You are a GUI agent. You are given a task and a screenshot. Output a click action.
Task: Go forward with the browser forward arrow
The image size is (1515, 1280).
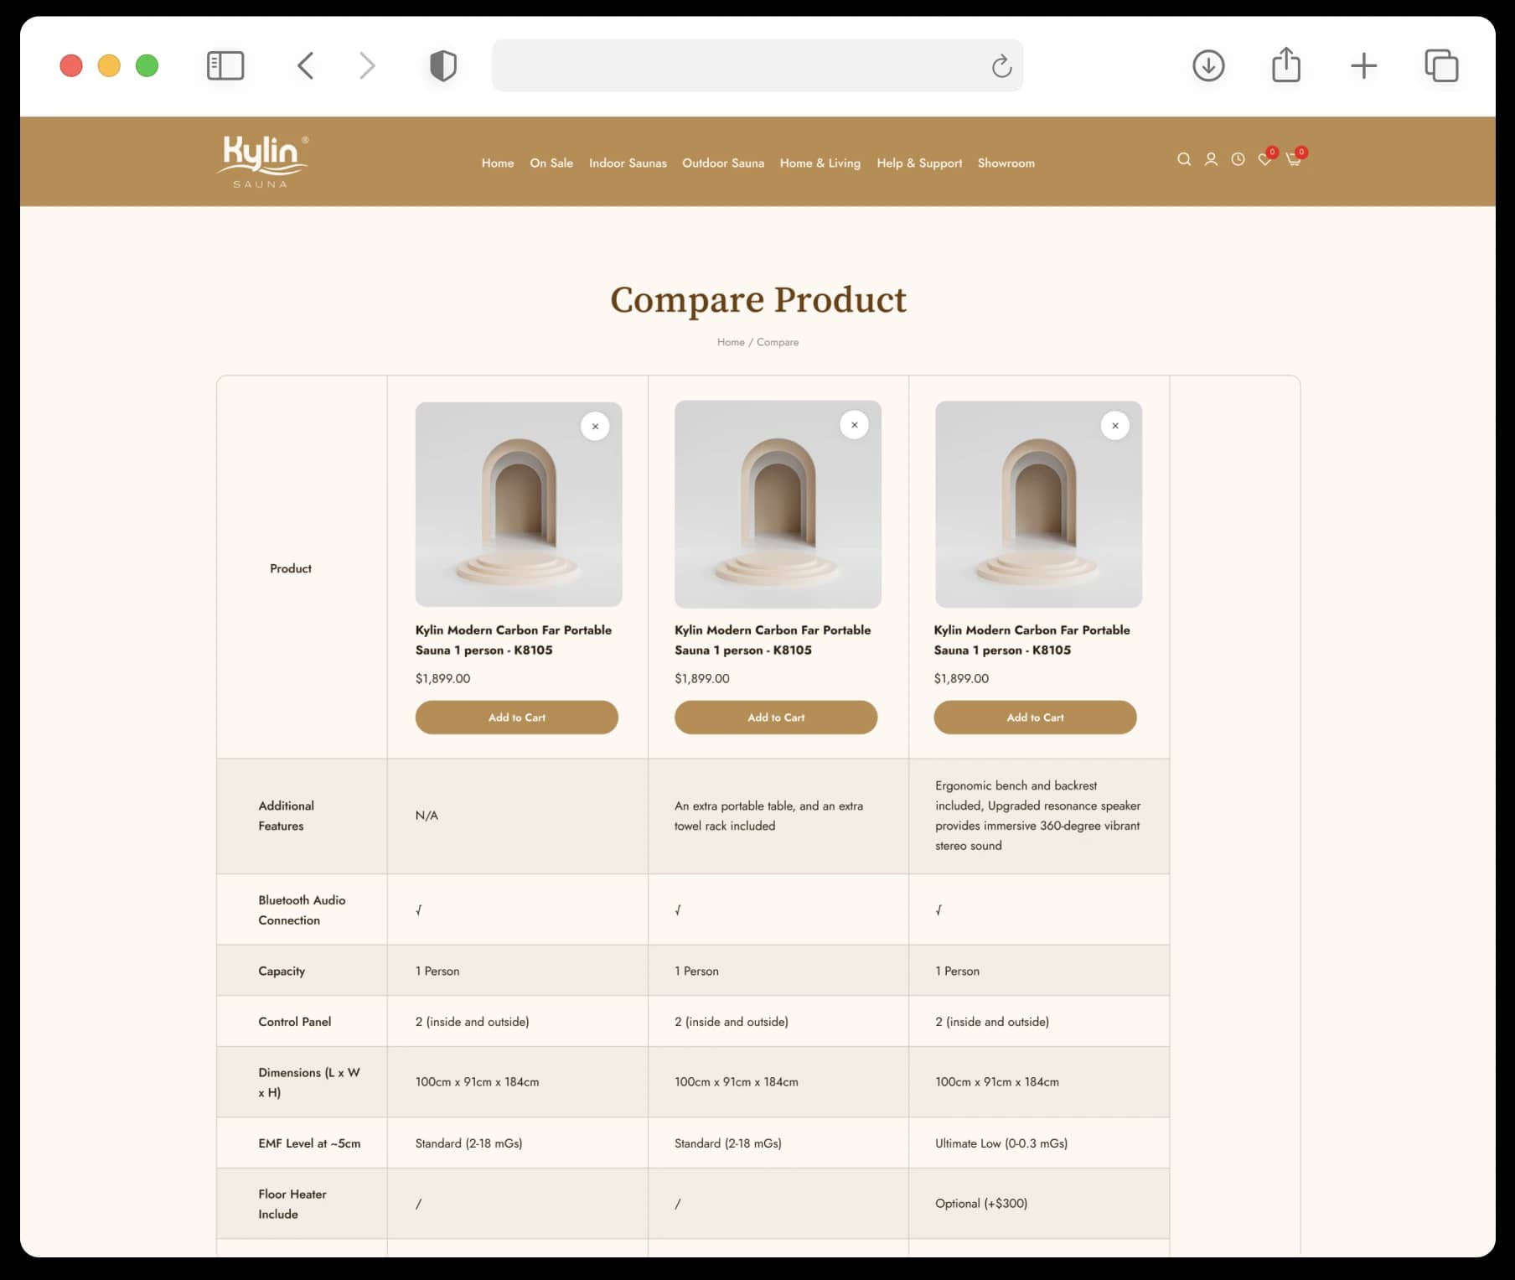pyautogui.click(x=367, y=65)
